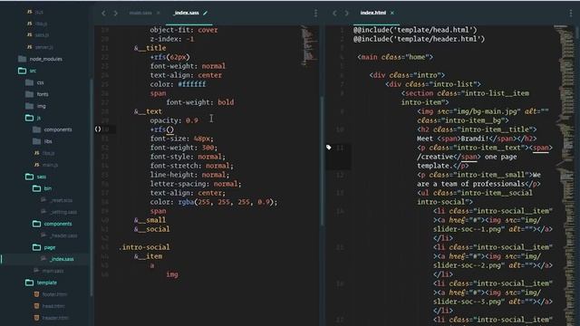Click the img folder icon
The height and width of the screenshot is (326, 580).
[30, 106]
